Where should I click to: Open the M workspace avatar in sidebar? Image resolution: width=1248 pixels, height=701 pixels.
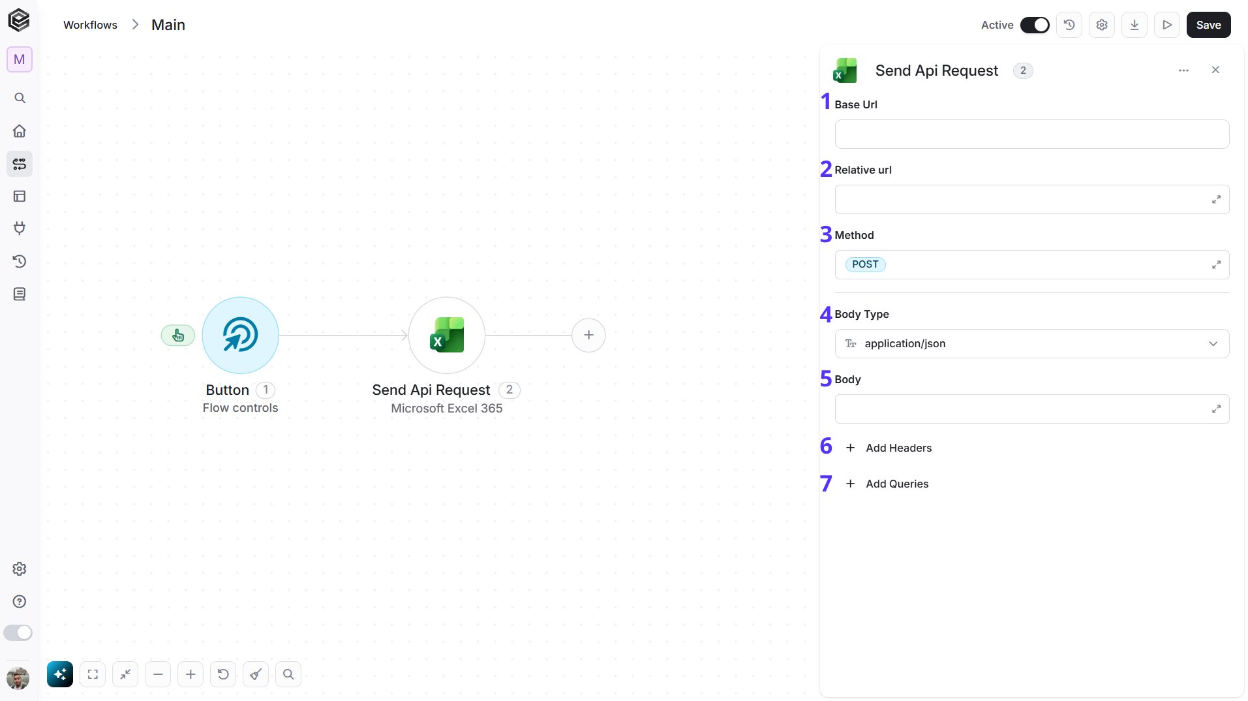(x=20, y=59)
